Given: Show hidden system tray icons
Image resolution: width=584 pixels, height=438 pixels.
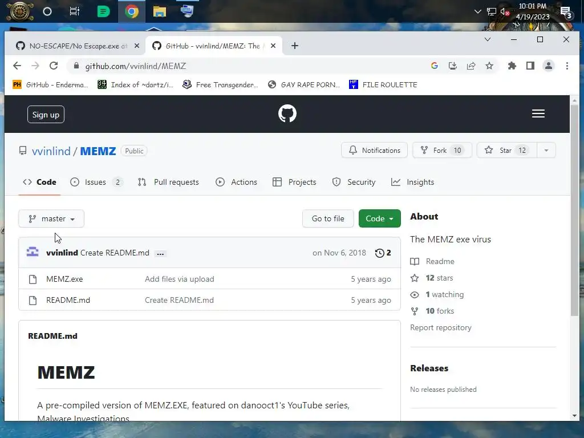Looking at the screenshot, I should click(477, 11).
